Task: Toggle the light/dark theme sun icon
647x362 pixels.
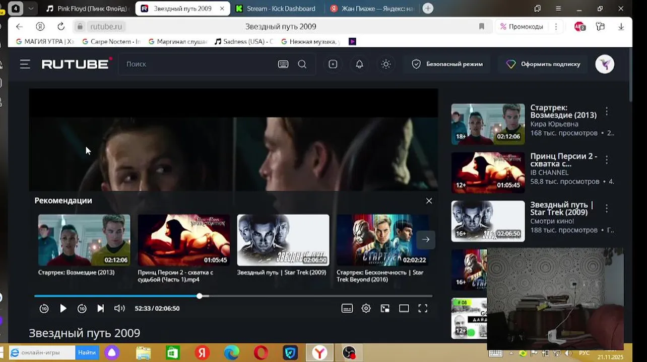Action: click(386, 64)
